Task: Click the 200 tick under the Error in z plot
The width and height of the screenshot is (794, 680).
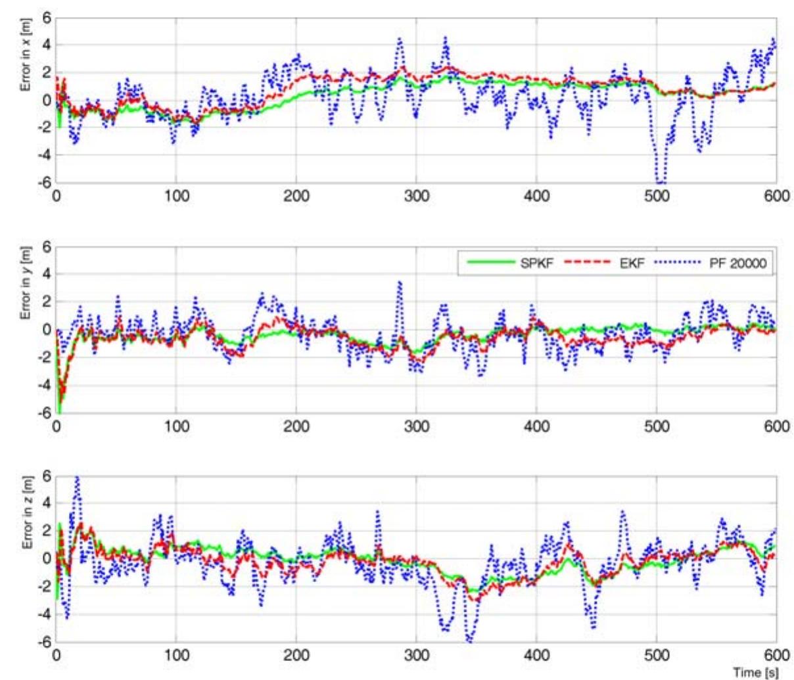Action: pos(296,655)
